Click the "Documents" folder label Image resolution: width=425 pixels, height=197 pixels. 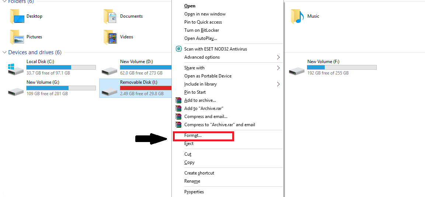click(x=132, y=16)
